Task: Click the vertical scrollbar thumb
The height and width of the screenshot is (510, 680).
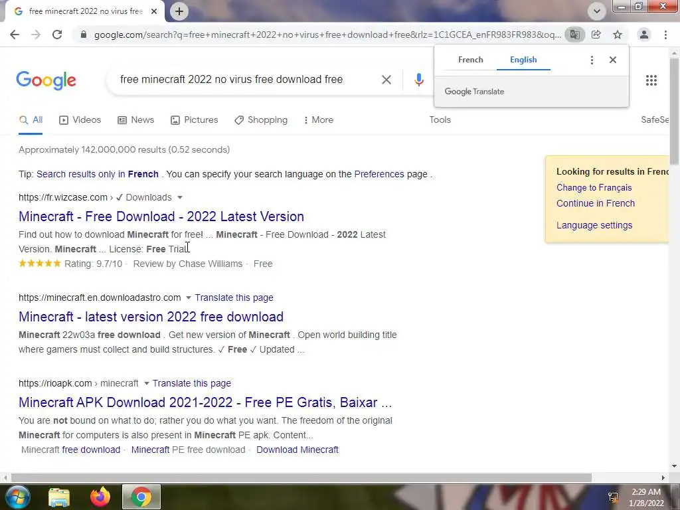Action: tap(674, 111)
